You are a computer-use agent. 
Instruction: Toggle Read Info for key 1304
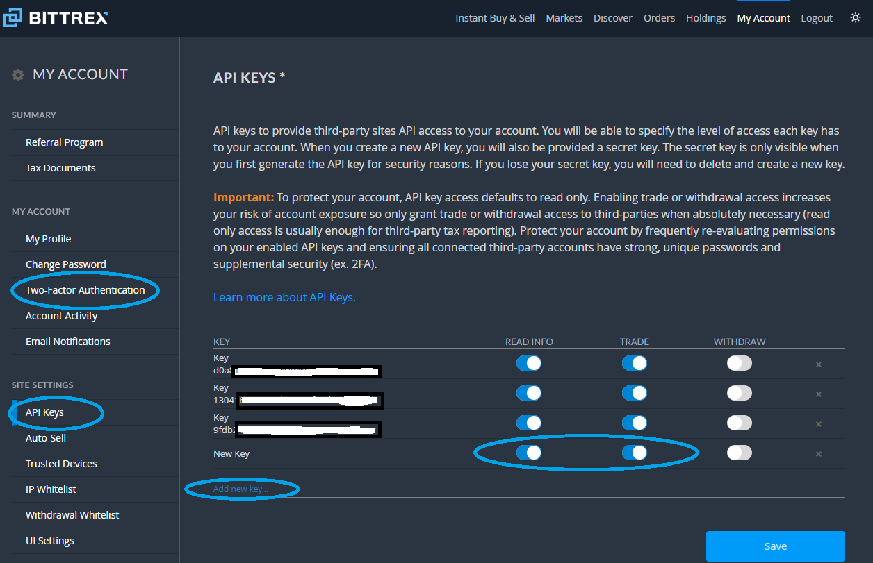(529, 393)
